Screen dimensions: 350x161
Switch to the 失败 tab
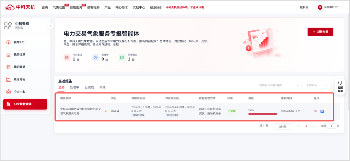(102, 87)
